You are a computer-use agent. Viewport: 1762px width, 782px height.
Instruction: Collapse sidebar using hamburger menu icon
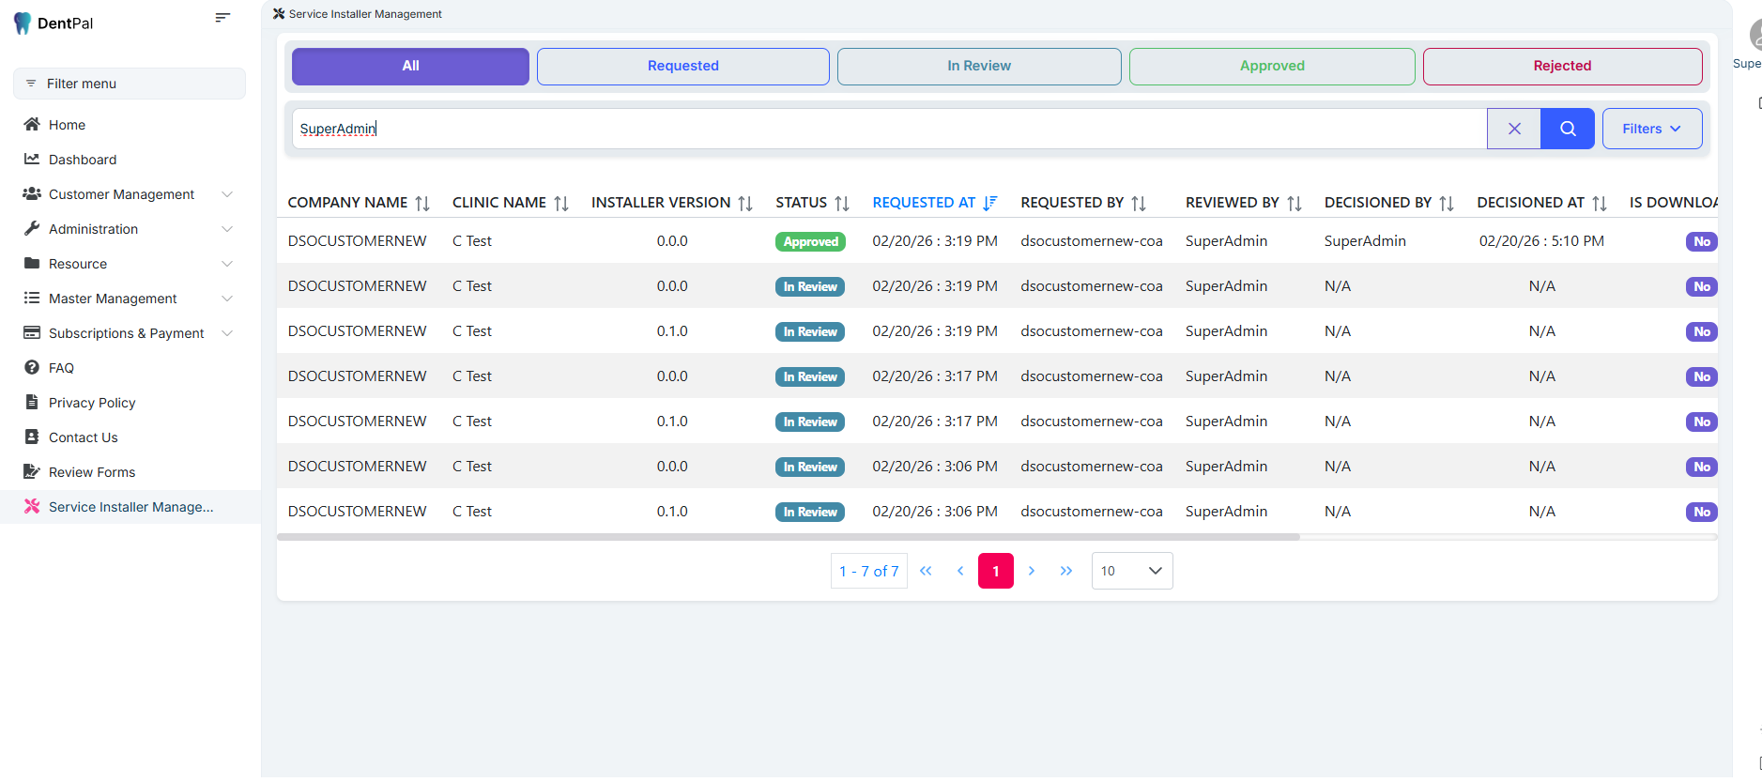point(222,18)
